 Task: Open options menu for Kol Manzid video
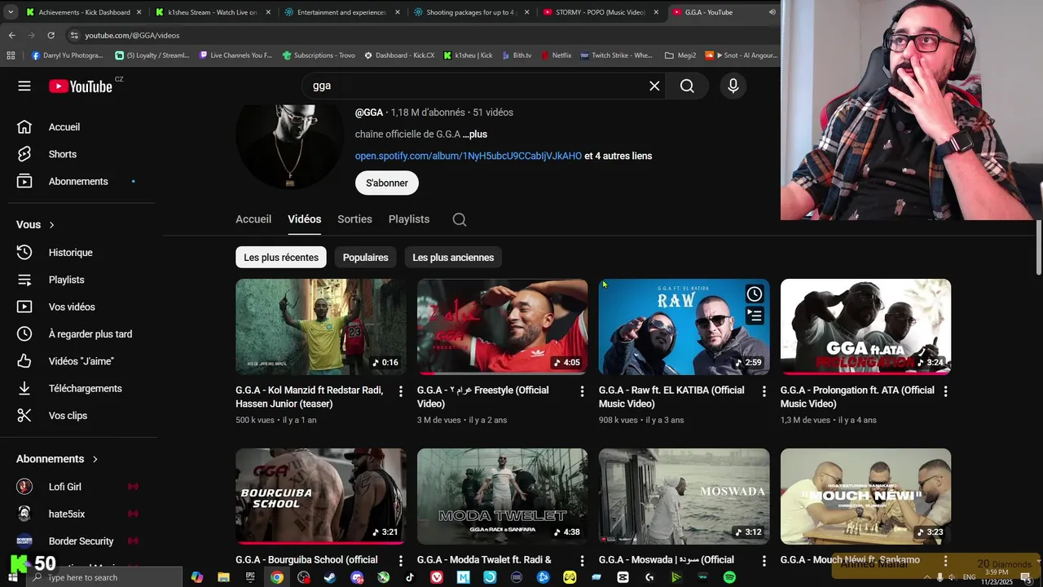point(400,391)
